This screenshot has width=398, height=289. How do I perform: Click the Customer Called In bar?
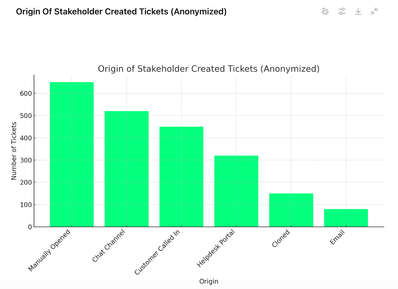pyautogui.click(x=181, y=177)
